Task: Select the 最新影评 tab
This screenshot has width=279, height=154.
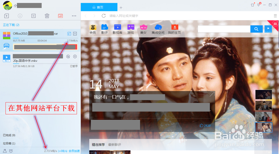Action: tap(115, 145)
